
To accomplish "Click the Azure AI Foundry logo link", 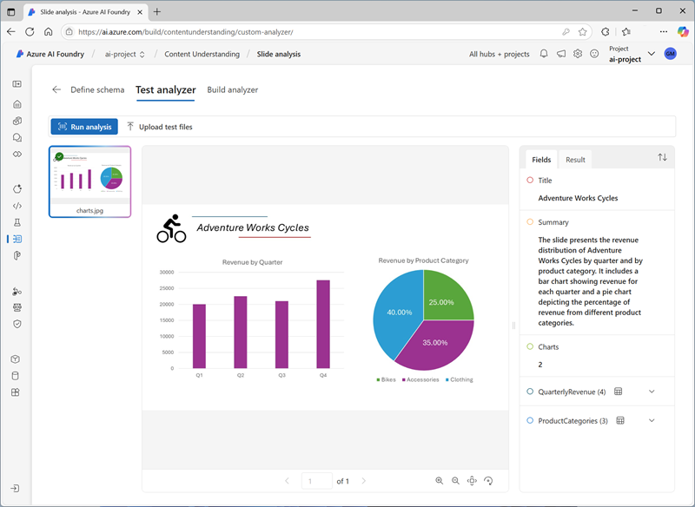I will click(x=50, y=54).
